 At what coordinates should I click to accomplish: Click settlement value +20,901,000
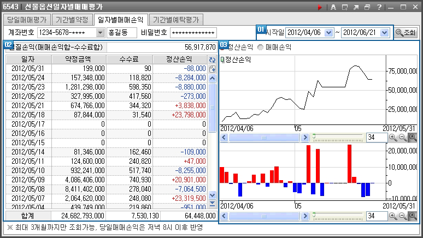[x=189, y=180]
